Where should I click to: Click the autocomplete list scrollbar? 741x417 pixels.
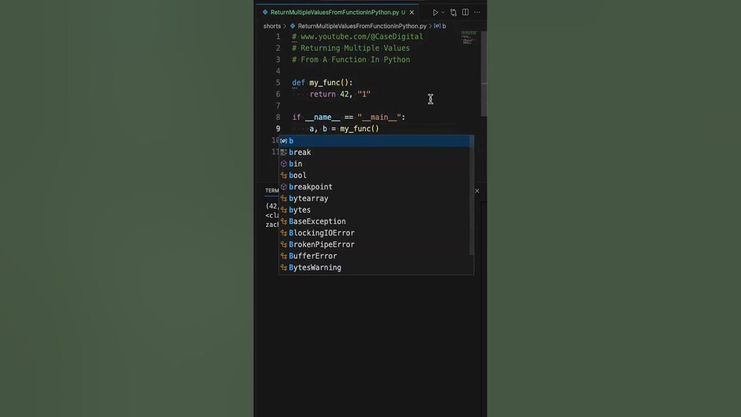(x=472, y=197)
